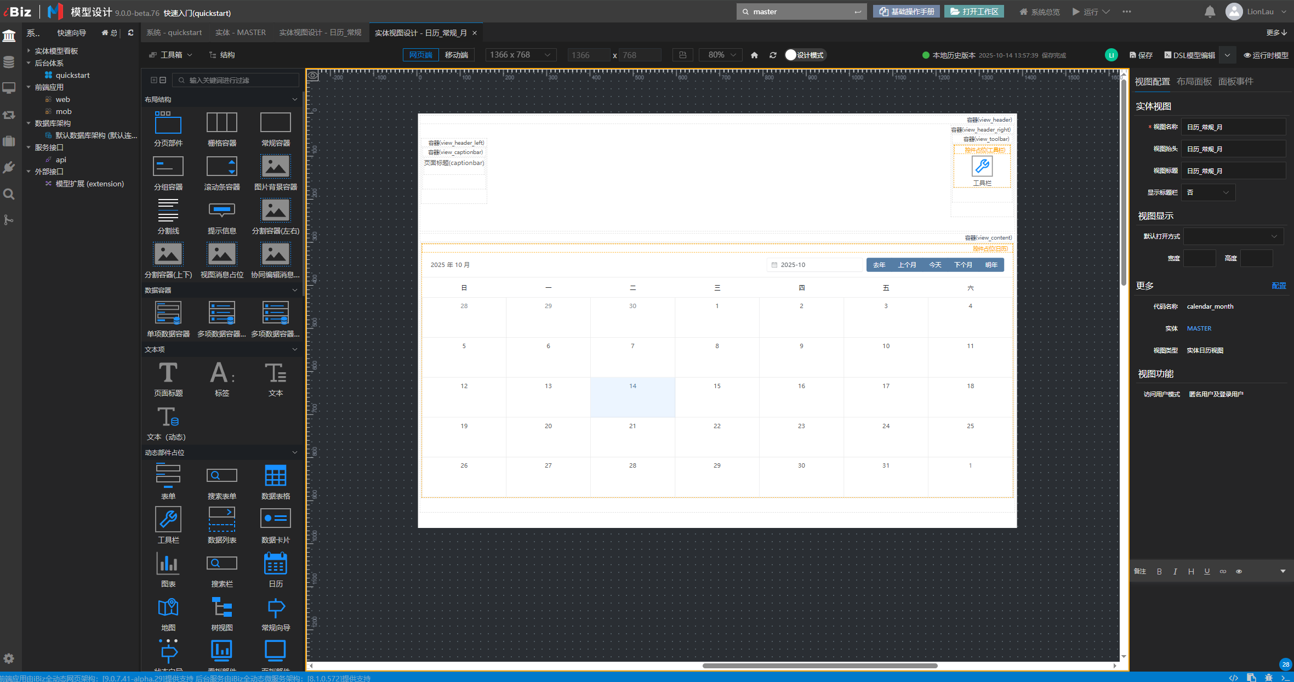The width and height of the screenshot is (1294, 682).
Task: Click the 今天 button in calendar
Action: 935,265
